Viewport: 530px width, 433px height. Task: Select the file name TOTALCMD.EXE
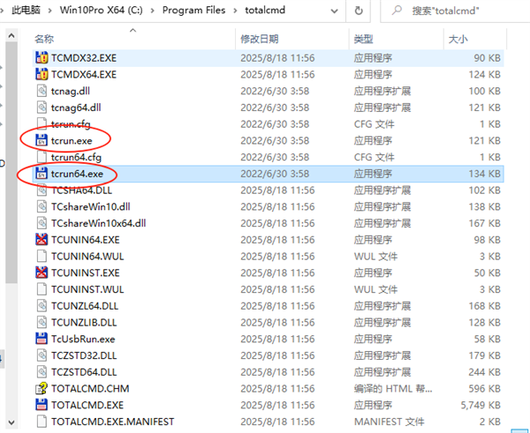pyautogui.click(x=87, y=405)
